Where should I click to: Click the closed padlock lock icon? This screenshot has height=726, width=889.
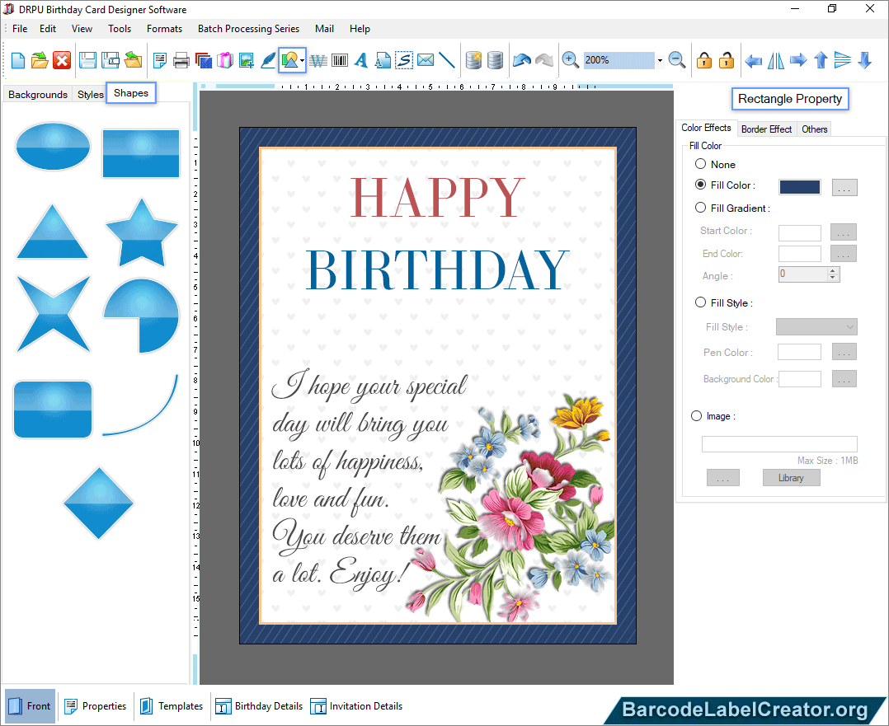tap(704, 60)
